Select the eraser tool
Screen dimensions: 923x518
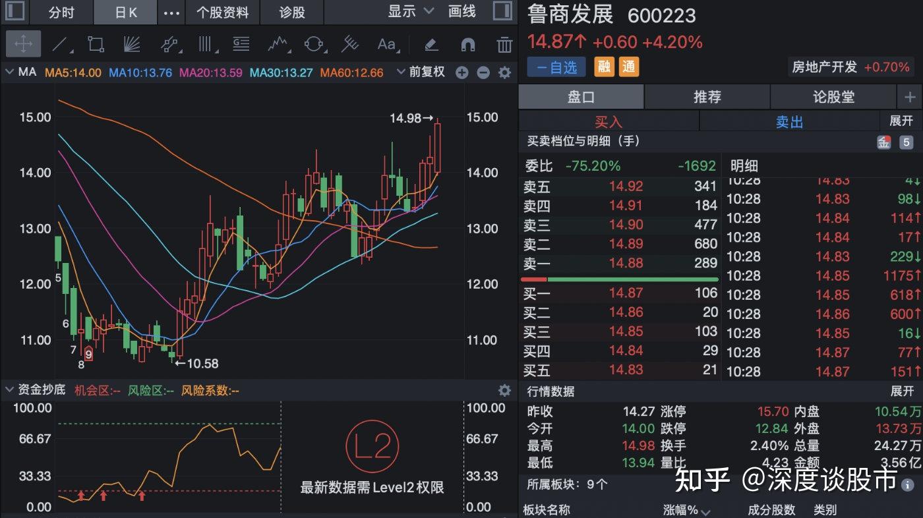point(431,44)
